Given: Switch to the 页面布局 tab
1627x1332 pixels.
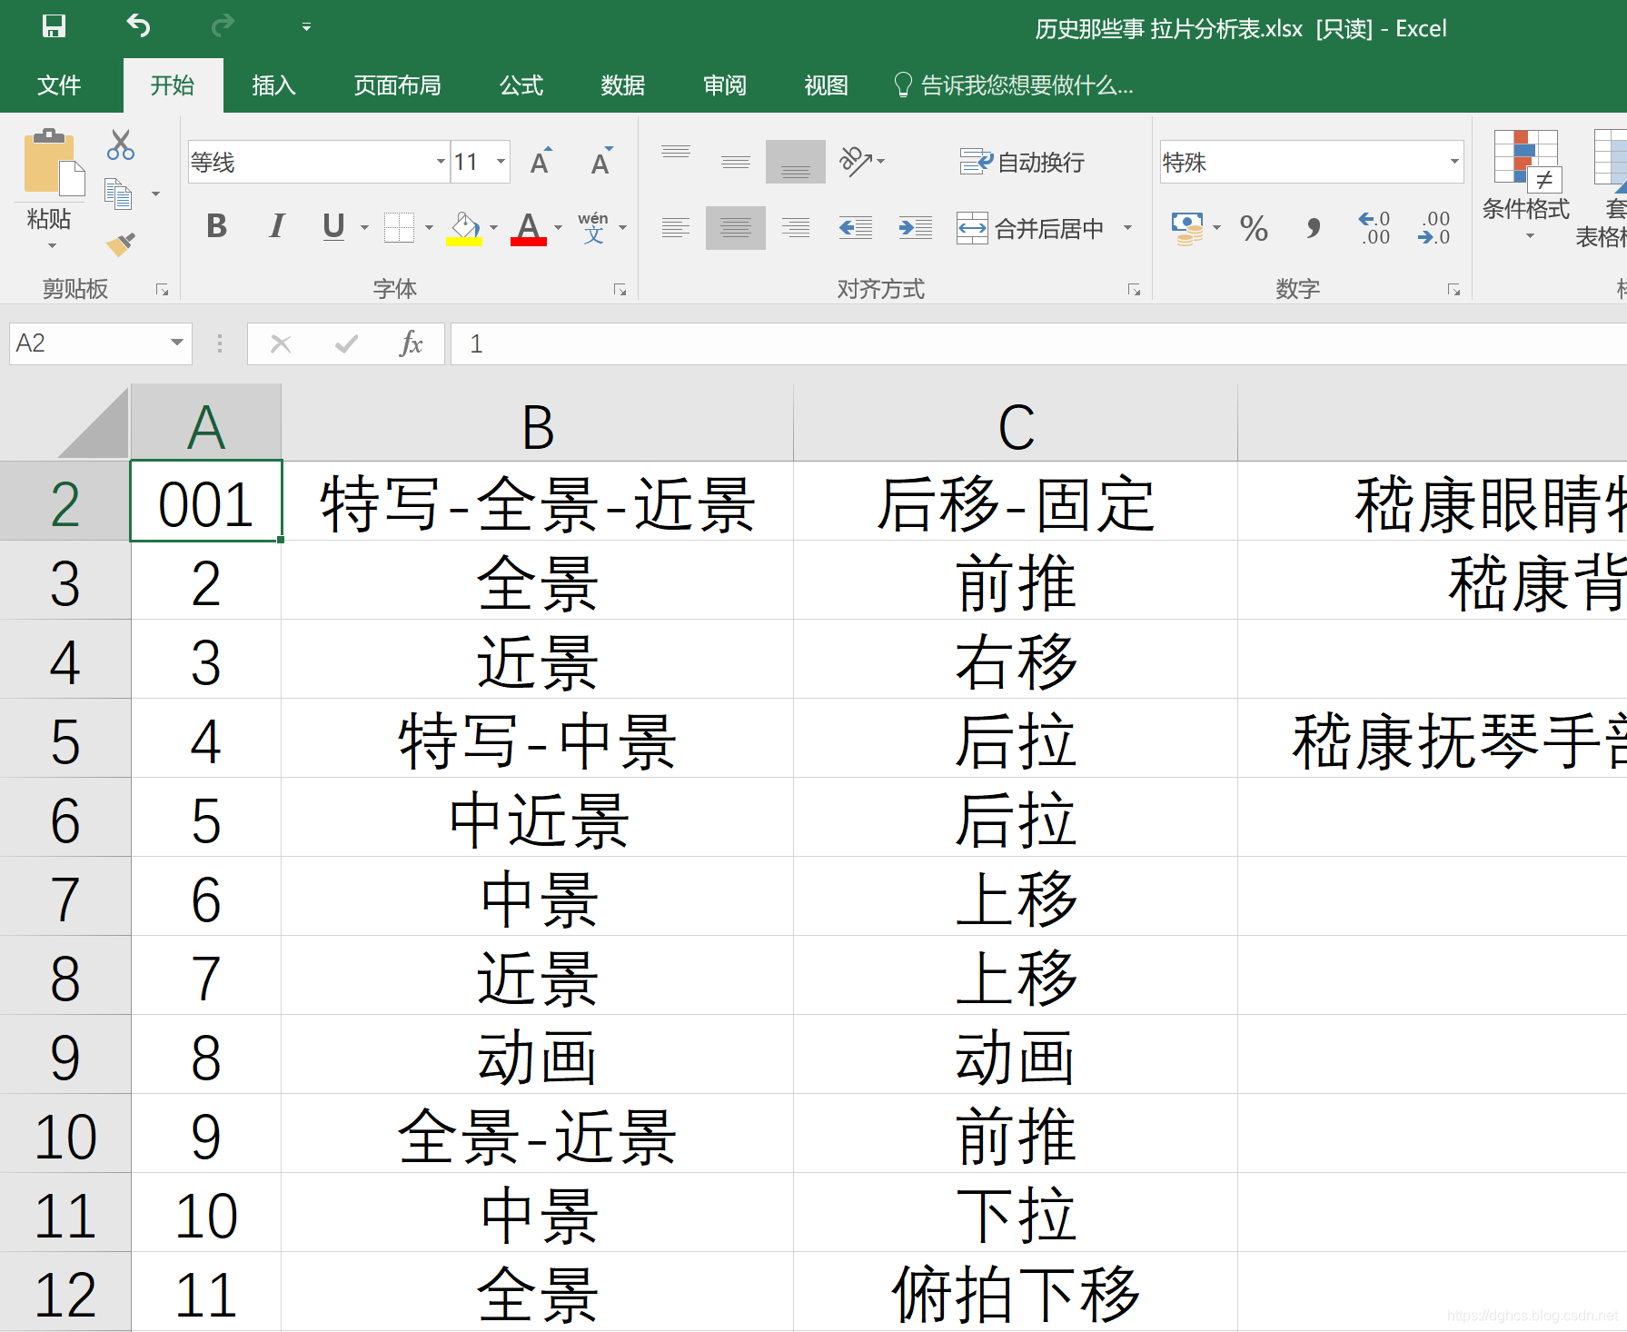Looking at the screenshot, I should [x=397, y=85].
